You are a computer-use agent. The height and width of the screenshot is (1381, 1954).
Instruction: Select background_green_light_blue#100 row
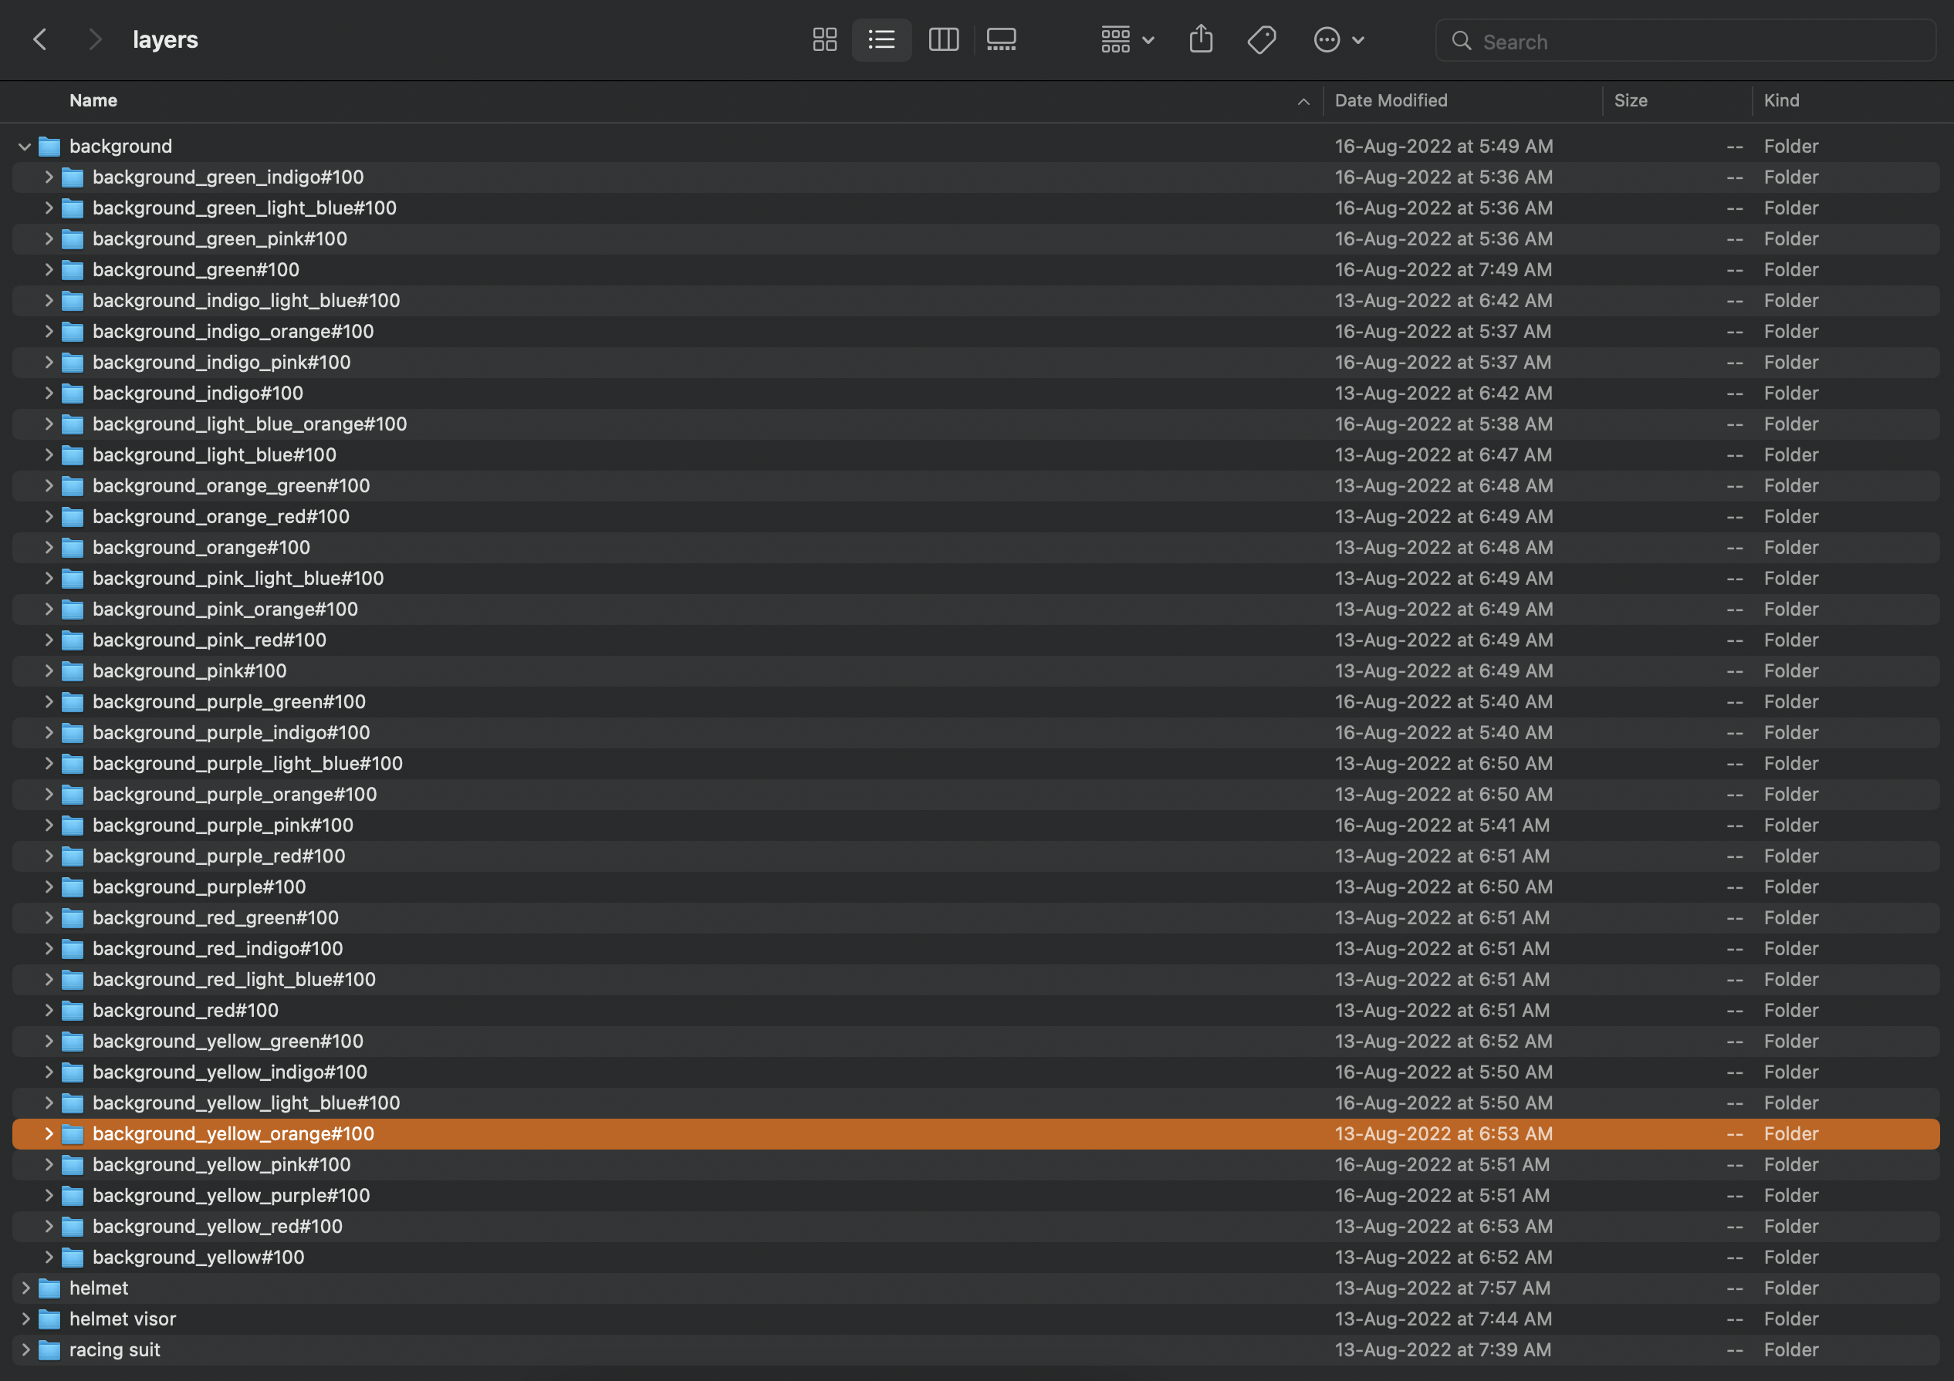pyautogui.click(x=976, y=208)
